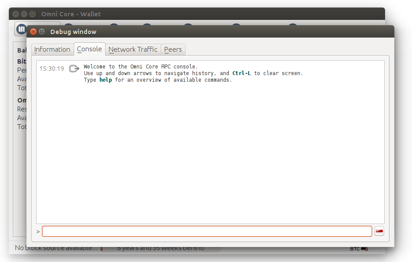Maximize the Debug window

(42, 32)
